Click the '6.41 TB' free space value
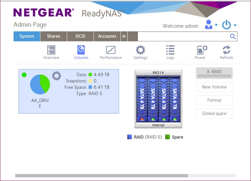 [102, 87]
